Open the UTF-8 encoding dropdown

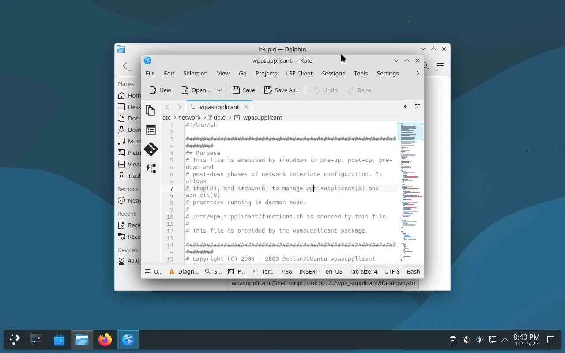coord(392,271)
